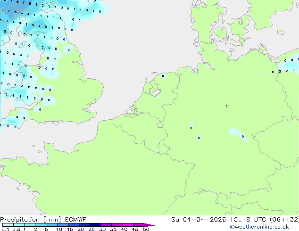Image resolution: width=299 pixels, height=231 pixels.
Task: Click the 30–35 mm violet legend swatch
Action: tap(106, 225)
